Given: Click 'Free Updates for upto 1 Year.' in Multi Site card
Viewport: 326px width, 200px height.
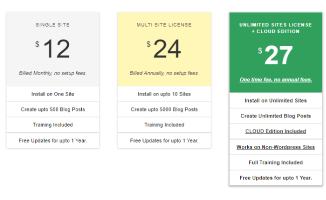Looking at the screenshot, I should pos(164,140).
